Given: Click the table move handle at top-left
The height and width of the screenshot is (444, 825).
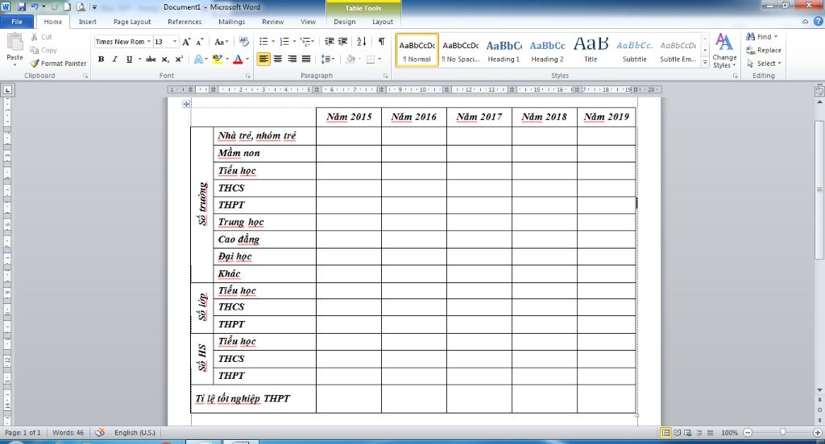Looking at the screenshot, I should [x=186, y=104].
